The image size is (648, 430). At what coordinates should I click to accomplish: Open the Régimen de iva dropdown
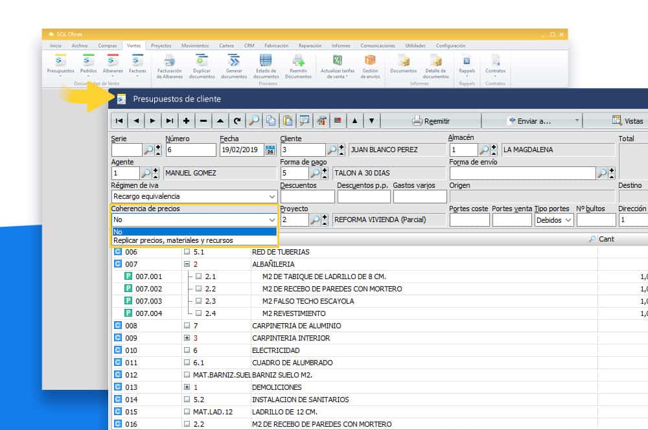272,196
